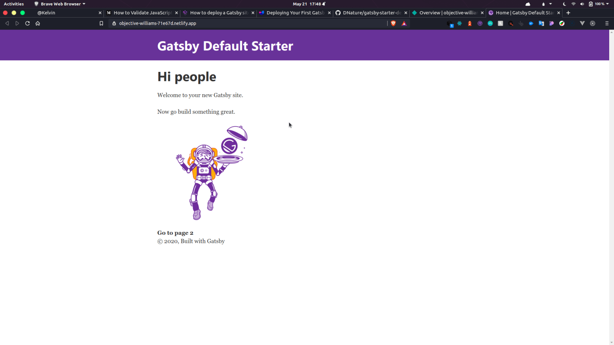Bookmark this page using the bookmark icon
This screenshot has height=345, width=614.
[101, 23]
